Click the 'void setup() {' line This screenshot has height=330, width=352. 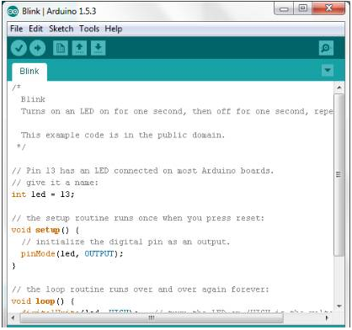(45, 230)
